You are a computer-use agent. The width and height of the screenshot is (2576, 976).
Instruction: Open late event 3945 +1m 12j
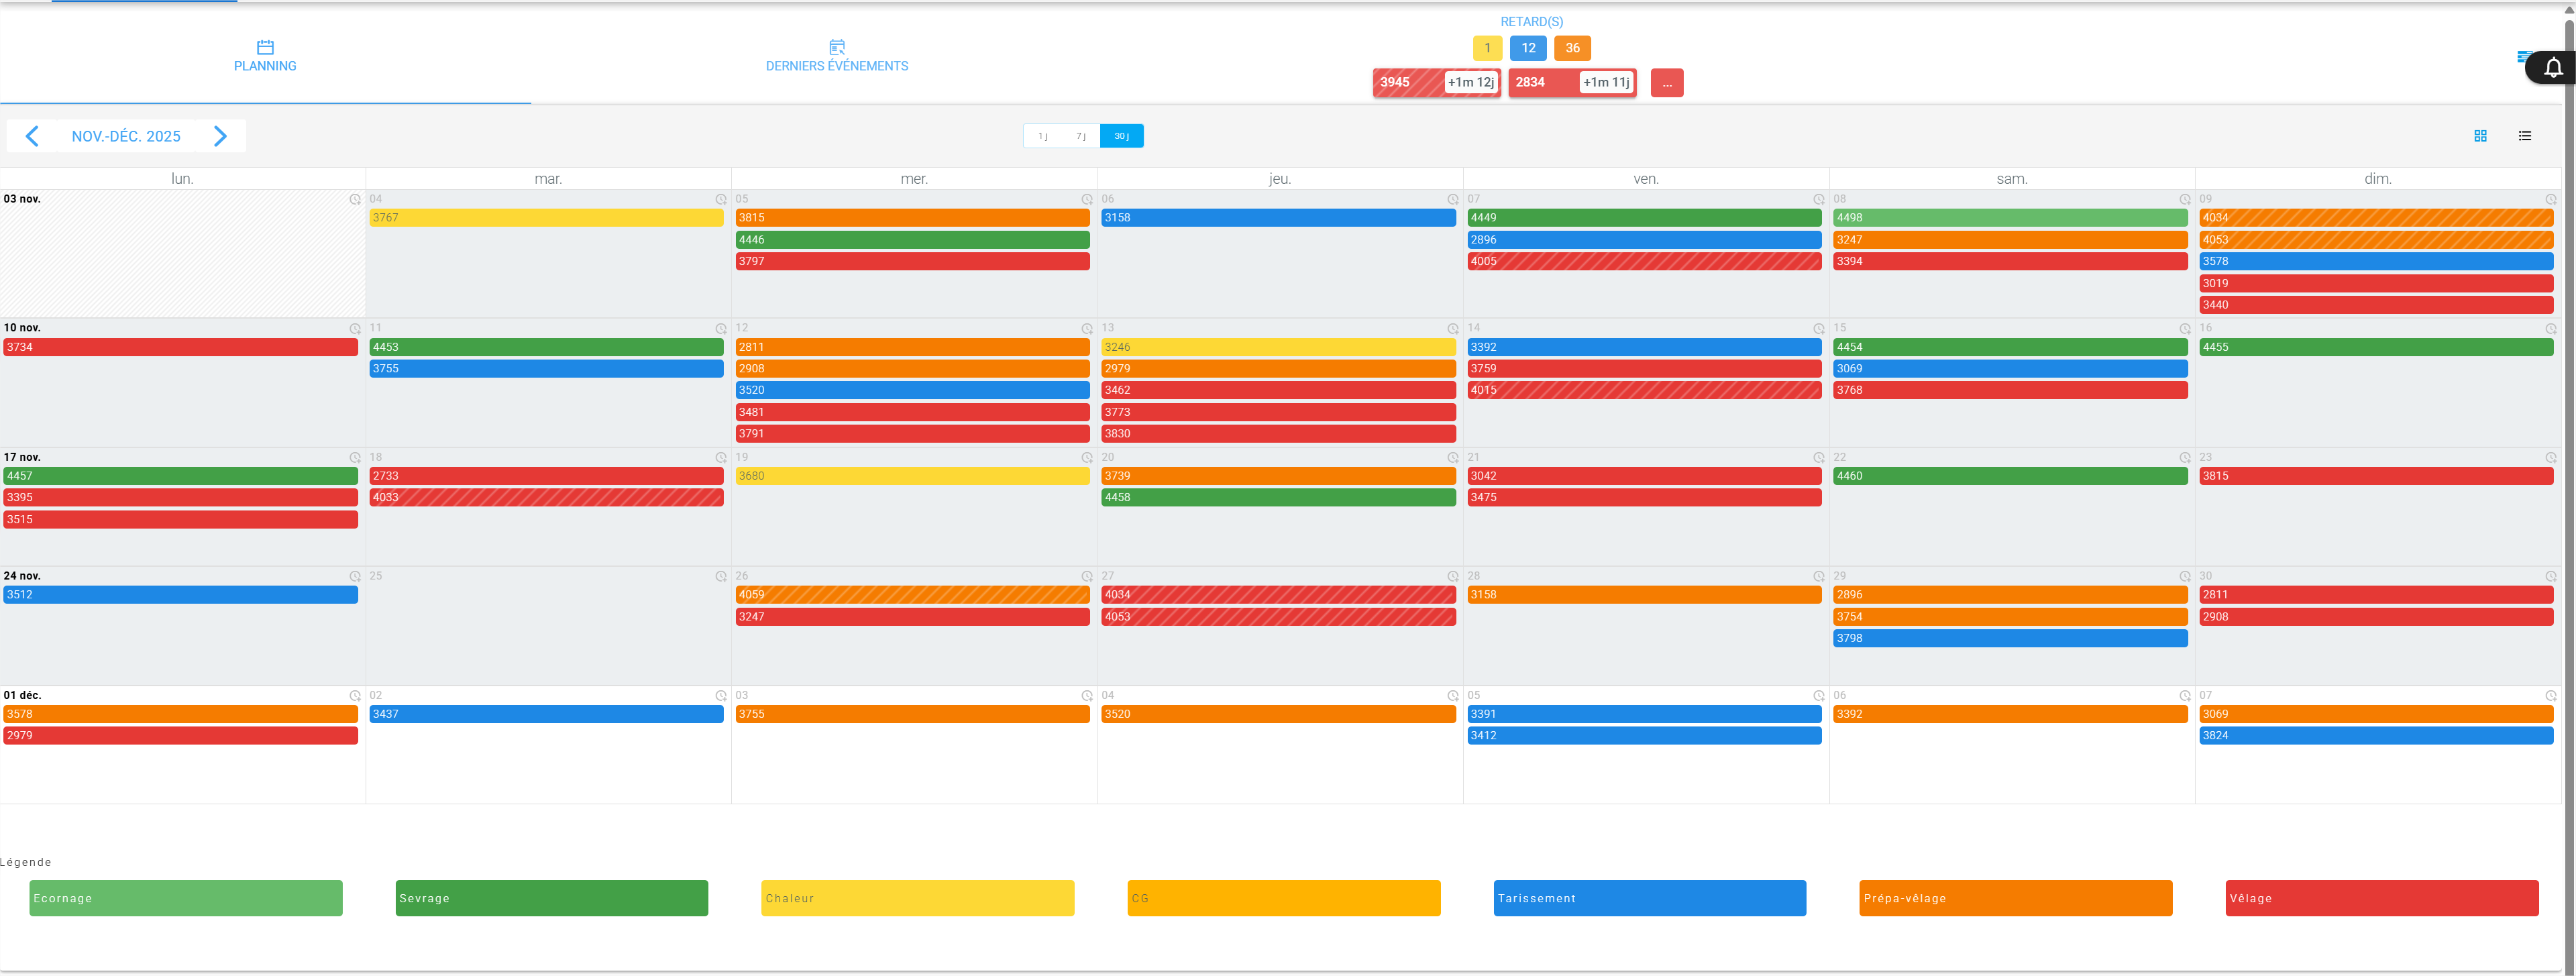click(x=1436, y=82)
